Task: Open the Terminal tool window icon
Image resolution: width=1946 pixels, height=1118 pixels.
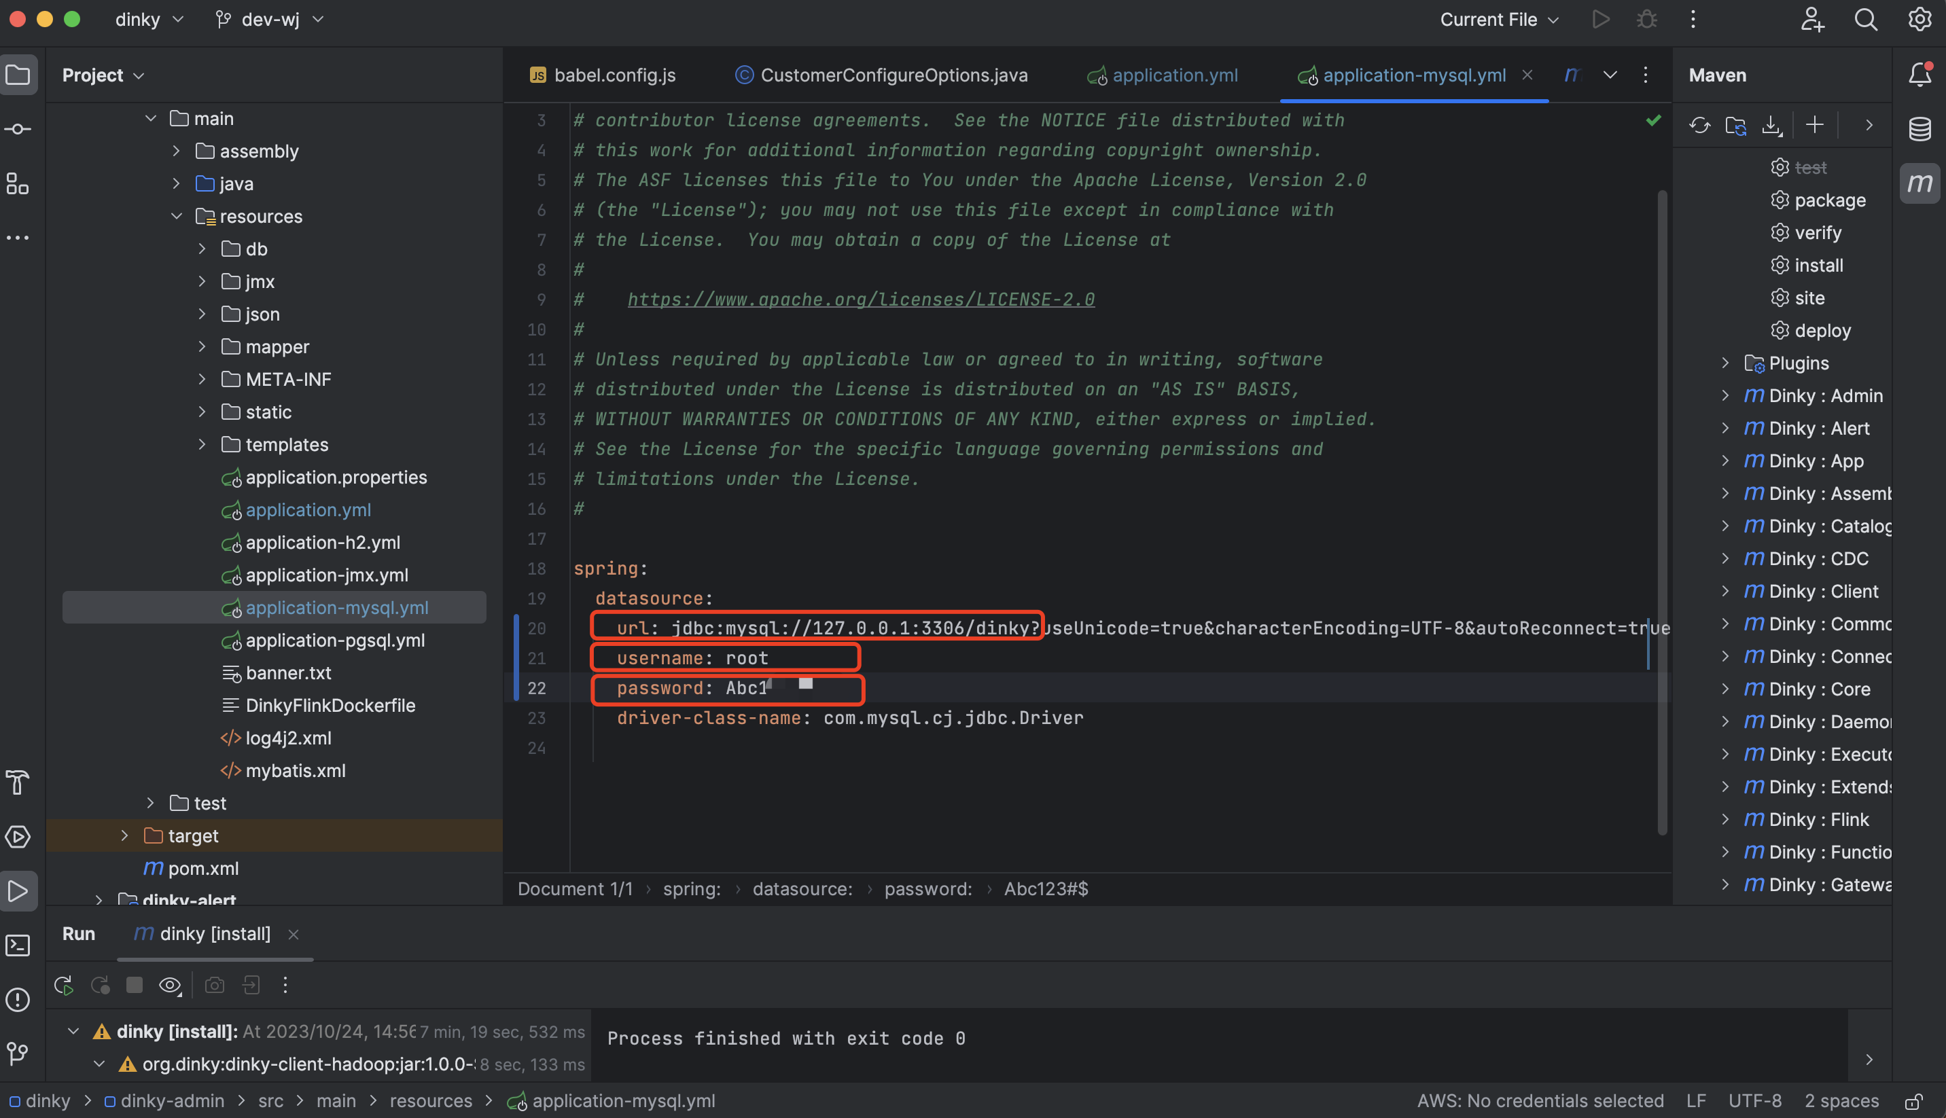Action: [18, 945]
